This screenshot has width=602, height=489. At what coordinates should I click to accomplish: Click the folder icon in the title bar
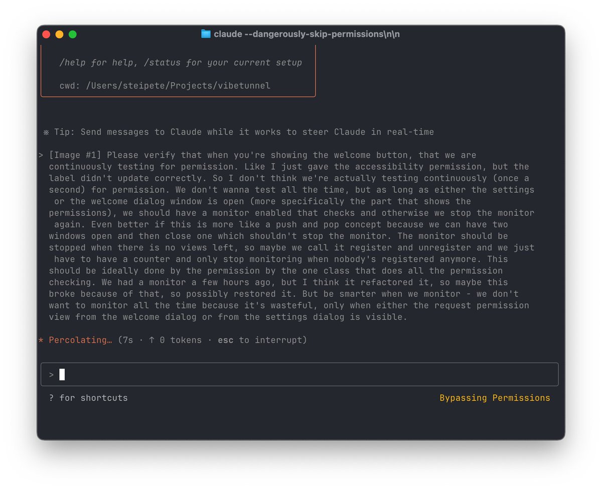click(206, 34)
